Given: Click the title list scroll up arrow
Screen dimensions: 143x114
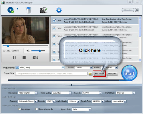Looking at the screenshot, I should pos(140,18).
